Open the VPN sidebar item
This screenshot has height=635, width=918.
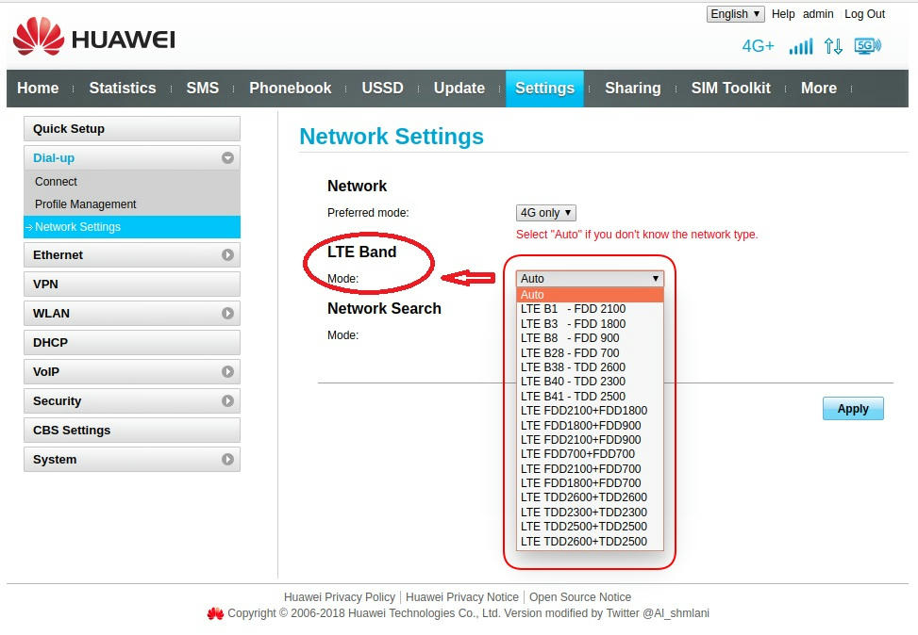coord(132,285)
